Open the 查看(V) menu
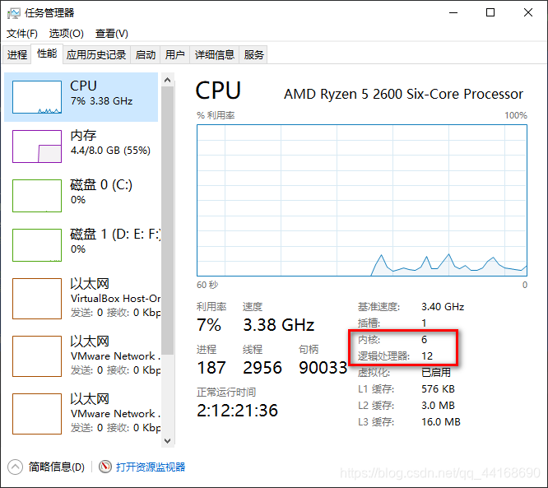This screenshot has height=488, width=548. tap(112, 34)
